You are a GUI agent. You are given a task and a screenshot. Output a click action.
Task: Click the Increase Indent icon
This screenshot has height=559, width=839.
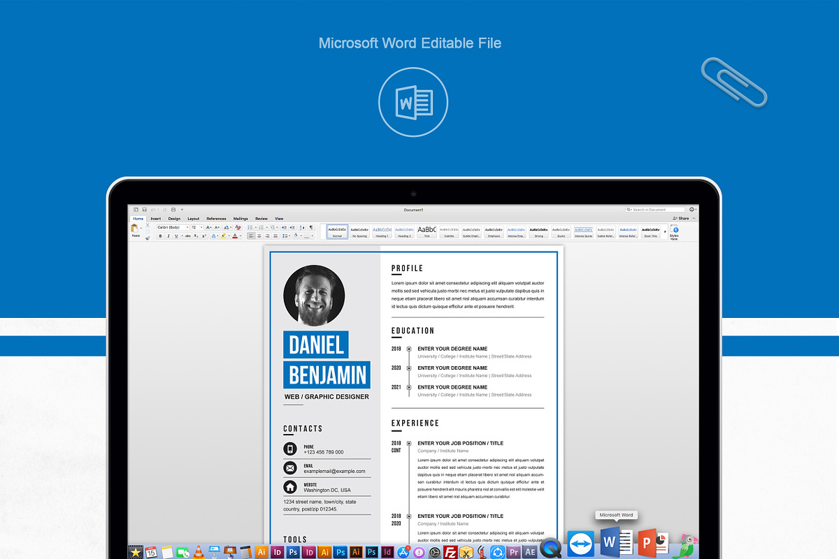click(x=292, y=227)
